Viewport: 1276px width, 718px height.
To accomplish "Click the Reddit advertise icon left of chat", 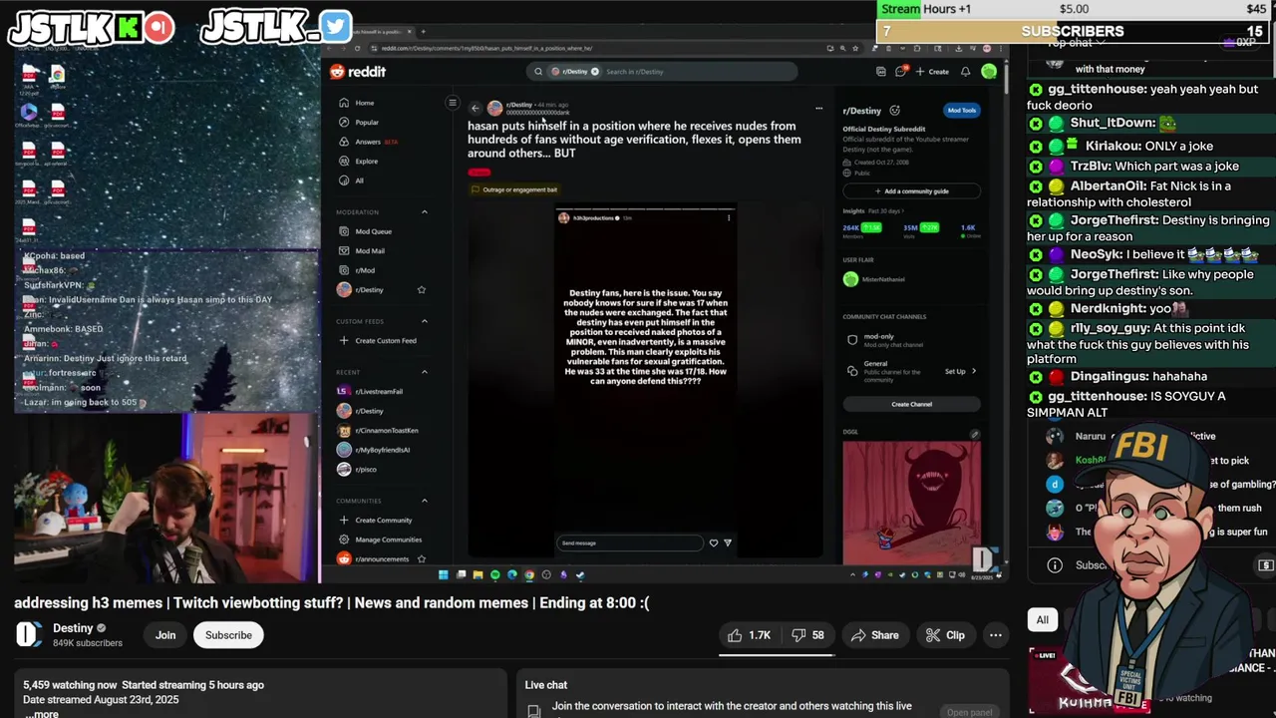I will tap(881, 72).
